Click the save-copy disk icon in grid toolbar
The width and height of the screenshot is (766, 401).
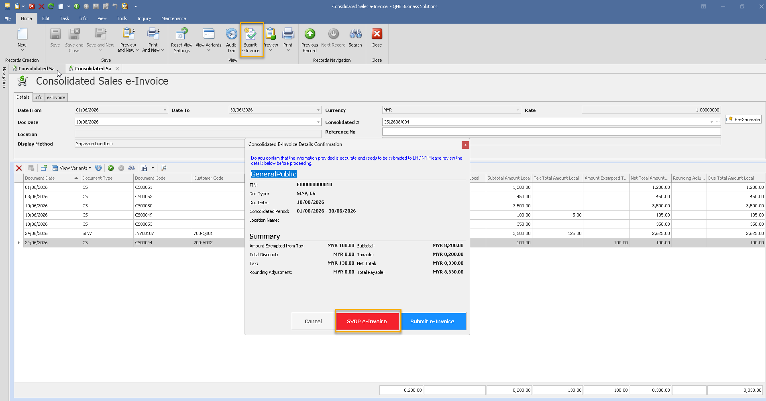tap(144, 168)
